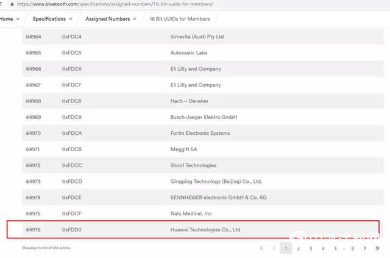
Task: Select cell 'Nalu Medical, Inc'
Action: coord(191,213)
